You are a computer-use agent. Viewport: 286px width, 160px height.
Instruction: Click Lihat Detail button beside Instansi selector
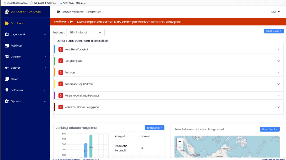[274, 31]
